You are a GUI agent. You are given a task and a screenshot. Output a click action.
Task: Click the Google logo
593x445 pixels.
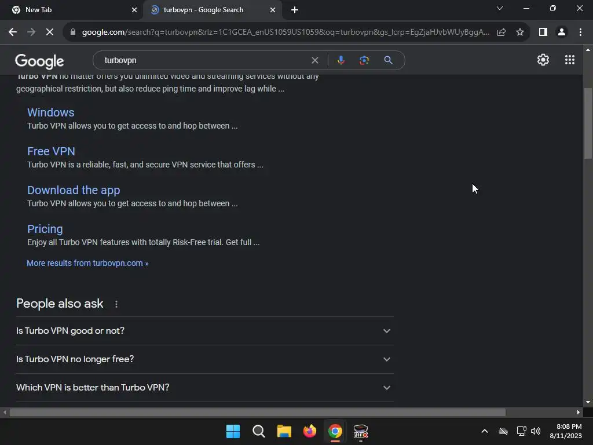39,61
